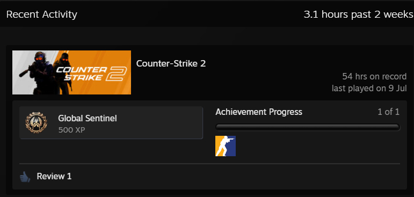The width and height of the screenshot is (414, 197).
Task: Open the Review 1 link
Action: [54, 176]
